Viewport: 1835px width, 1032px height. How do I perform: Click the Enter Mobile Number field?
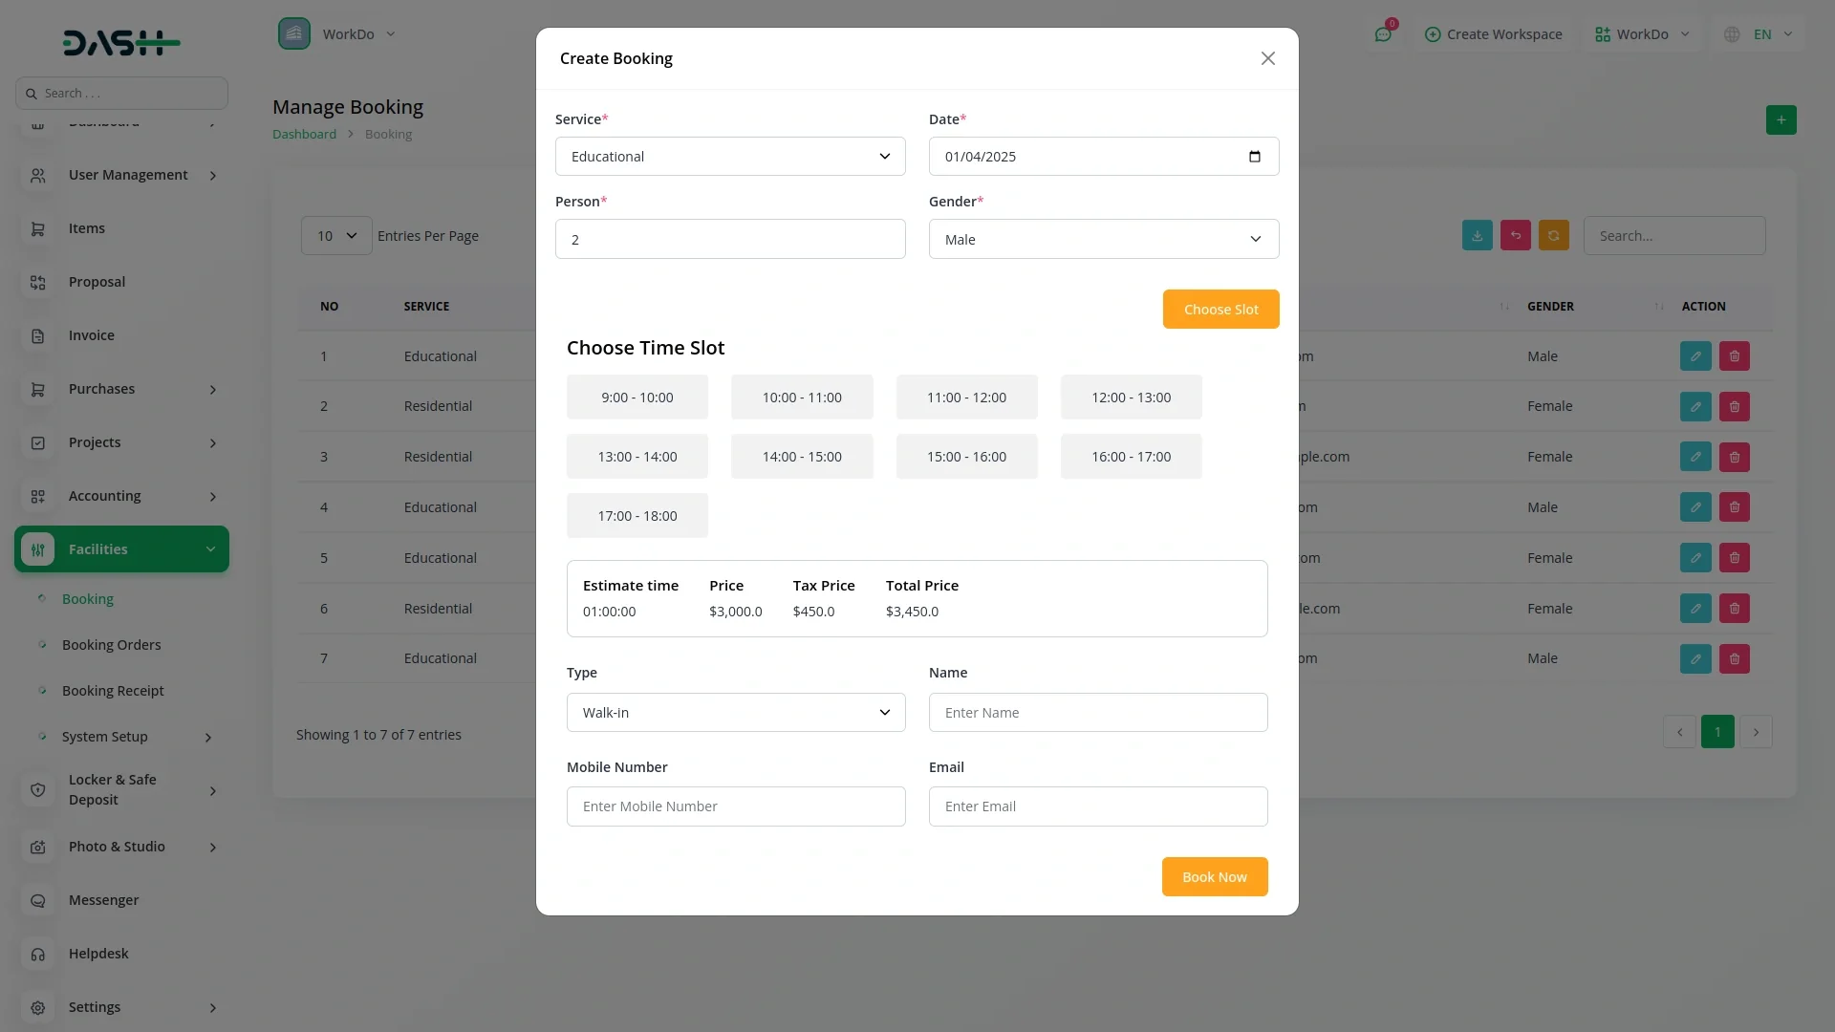point(735,806)
